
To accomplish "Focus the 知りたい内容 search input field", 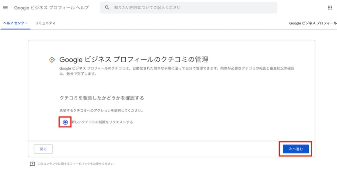I will (x=191, y=8).
